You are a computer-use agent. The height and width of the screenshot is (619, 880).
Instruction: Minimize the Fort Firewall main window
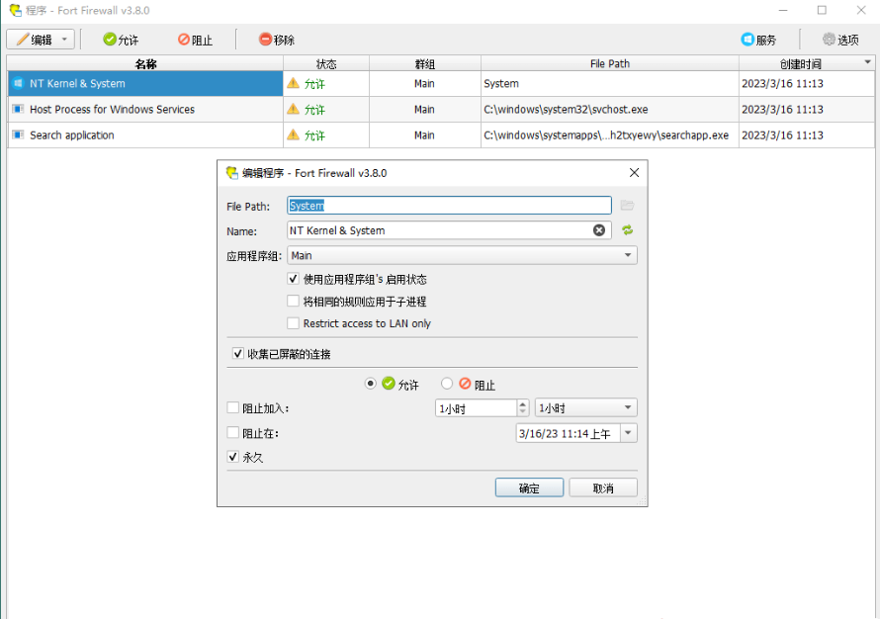tap(783, 10)
